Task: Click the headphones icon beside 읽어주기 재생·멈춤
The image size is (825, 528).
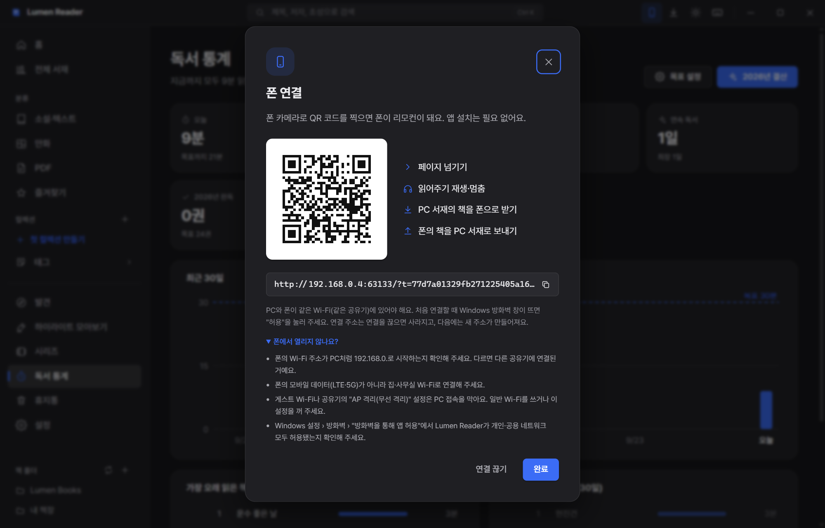Action: click(408, 189)
